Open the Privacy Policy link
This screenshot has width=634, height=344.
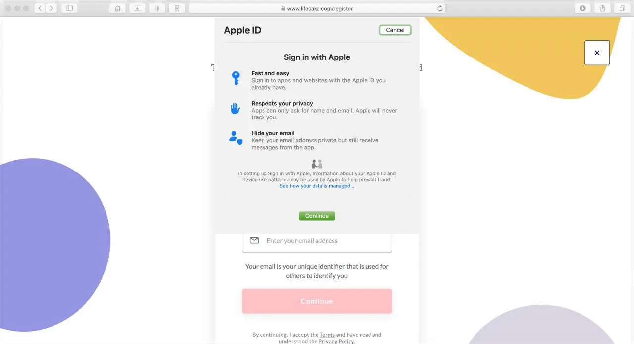click(x=336, y=341)
